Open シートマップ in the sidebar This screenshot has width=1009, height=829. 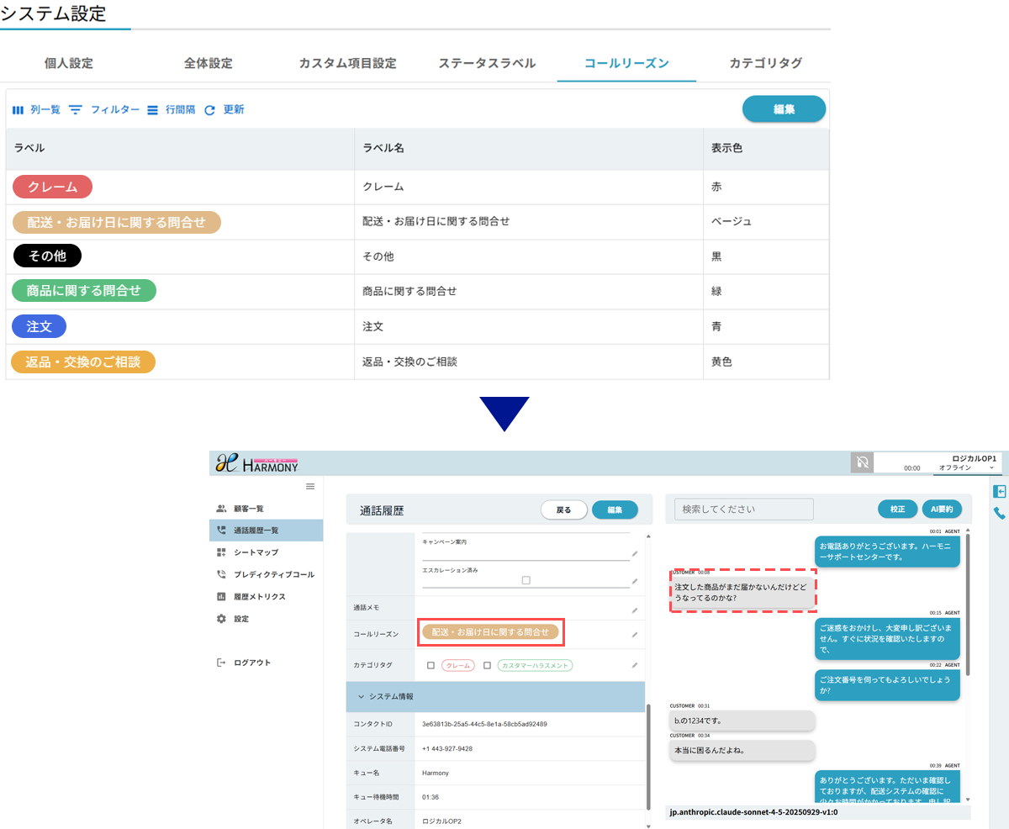[255, 552]
